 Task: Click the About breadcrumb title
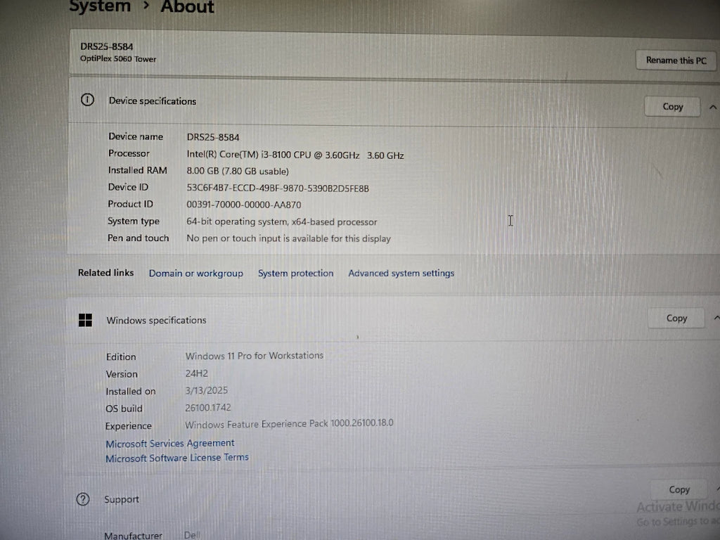click(x=187, y=7)
